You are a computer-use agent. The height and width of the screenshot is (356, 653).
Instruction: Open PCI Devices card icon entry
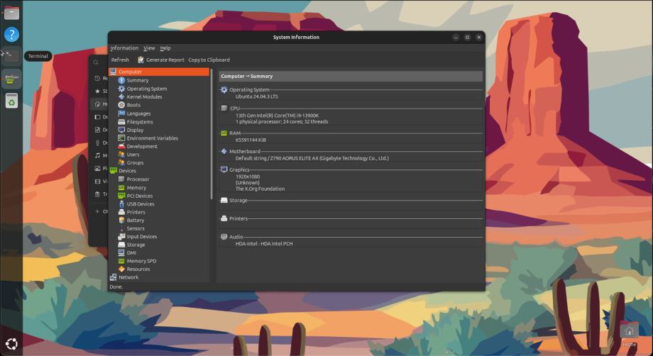(121, 196)
